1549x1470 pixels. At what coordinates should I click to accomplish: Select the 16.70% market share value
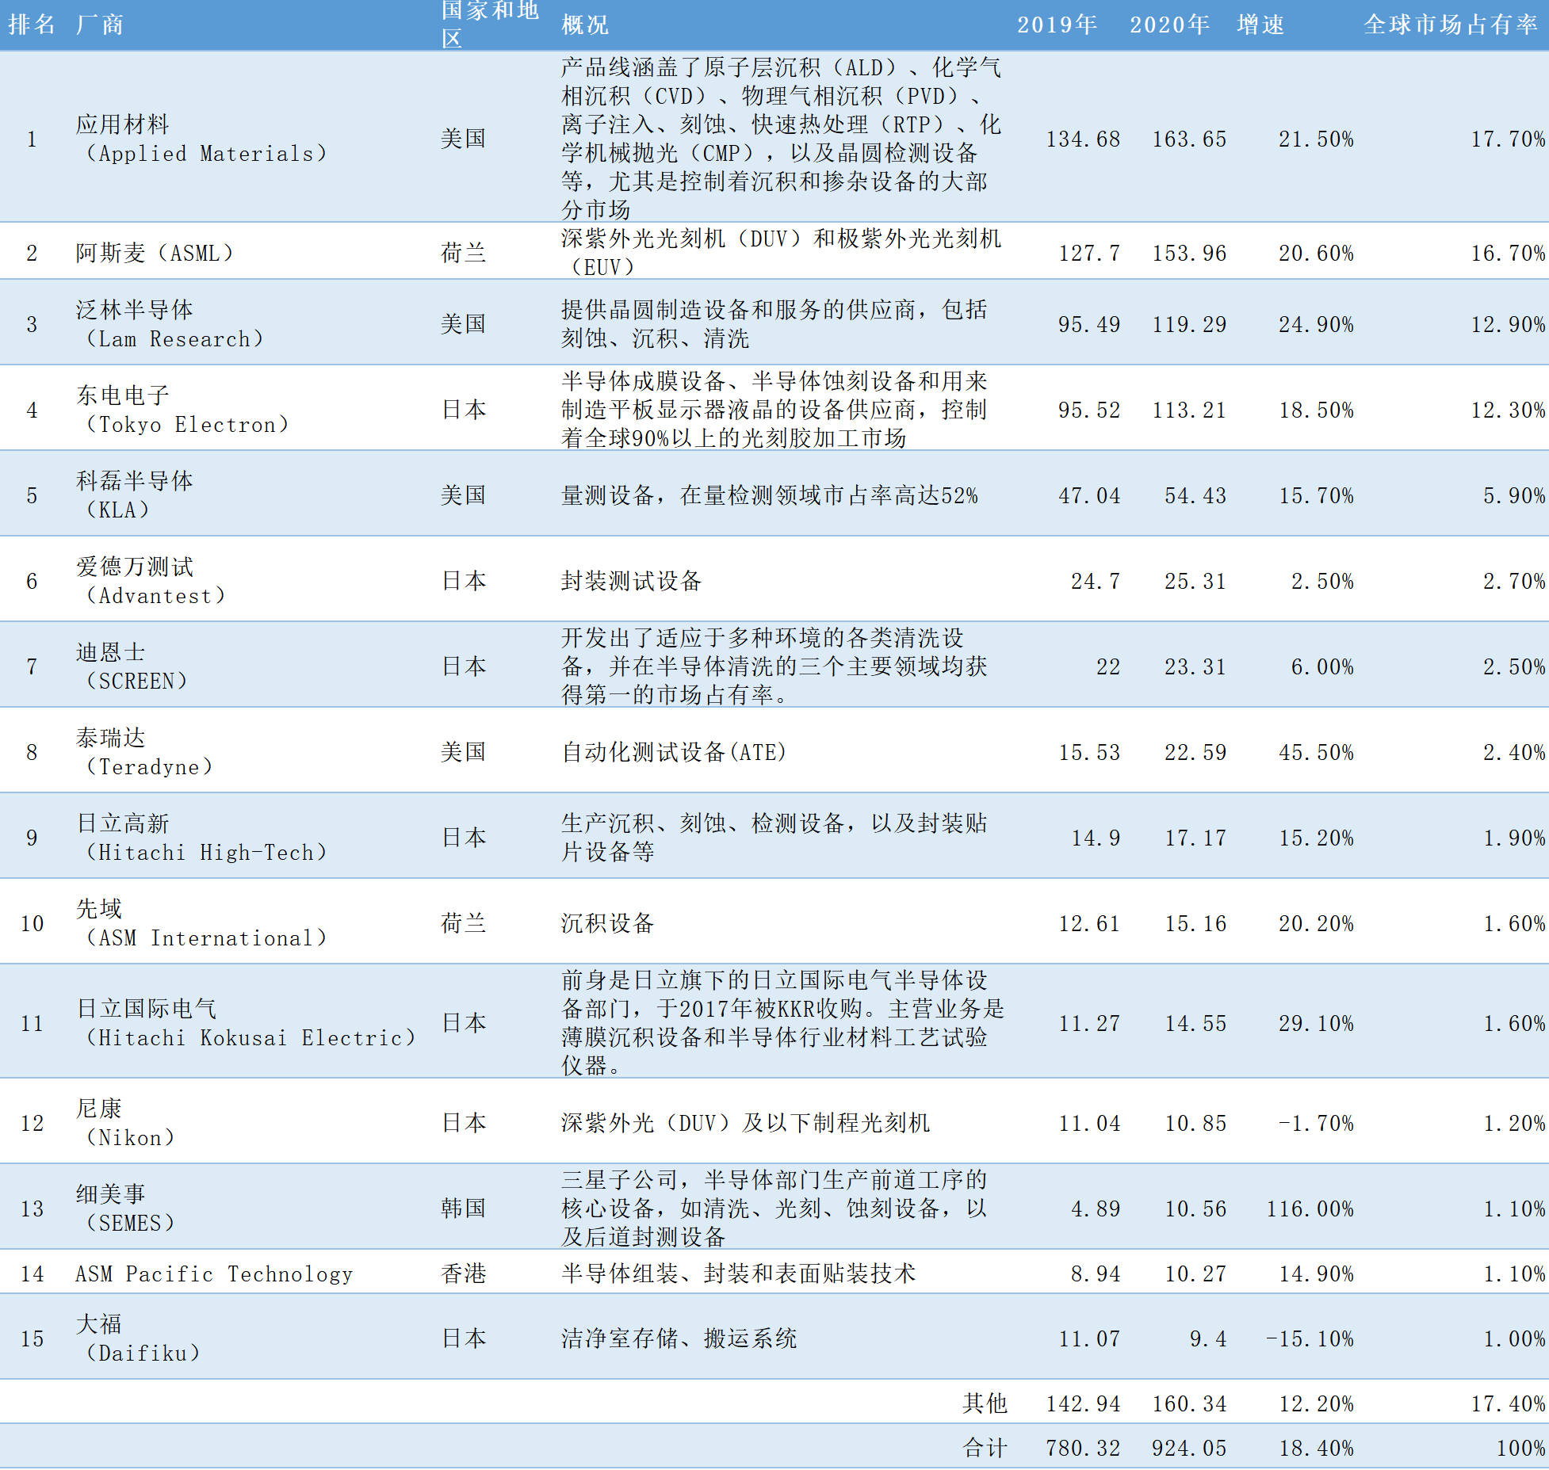point(1508,253)
